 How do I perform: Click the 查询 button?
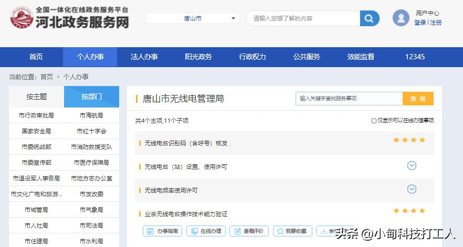point(418,99)
